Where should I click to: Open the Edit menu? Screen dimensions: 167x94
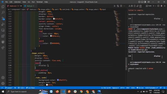pos(11,2)
